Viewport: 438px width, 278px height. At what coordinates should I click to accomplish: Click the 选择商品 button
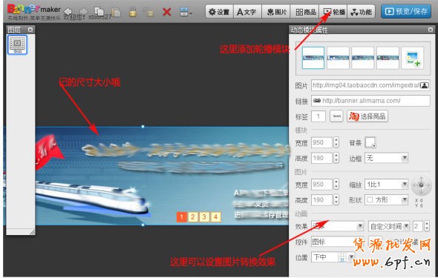tap(367, 116)
